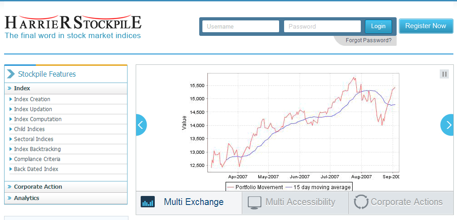Expand the Analytics section
The height and width of the screenshot is (220, 457).
[66, 198]
